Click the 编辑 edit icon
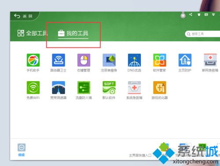 22,148
